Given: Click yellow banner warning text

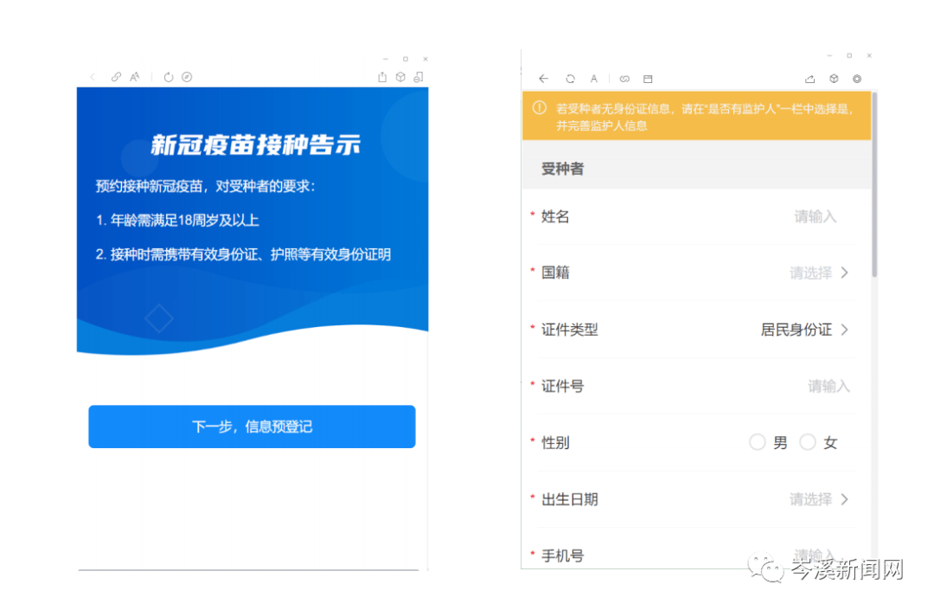Looking at the screenshot, I should click(x=705, y=117).
